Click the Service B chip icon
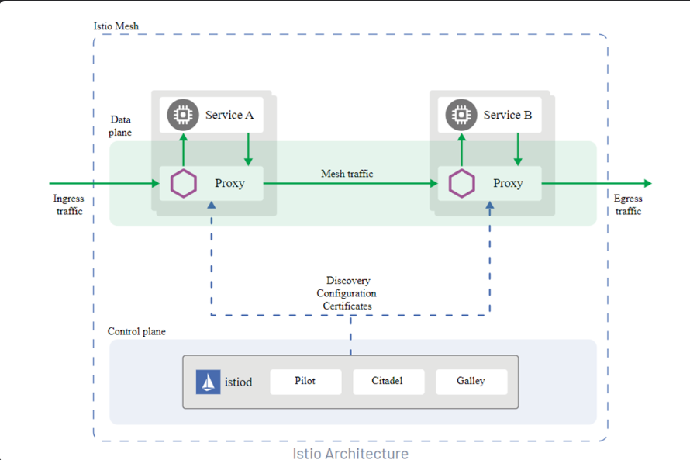 tap(461, 115)
